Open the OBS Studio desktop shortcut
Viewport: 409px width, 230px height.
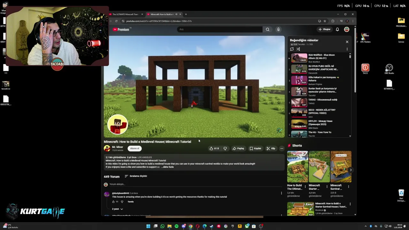pyautogui.click(x=389, y=69)
